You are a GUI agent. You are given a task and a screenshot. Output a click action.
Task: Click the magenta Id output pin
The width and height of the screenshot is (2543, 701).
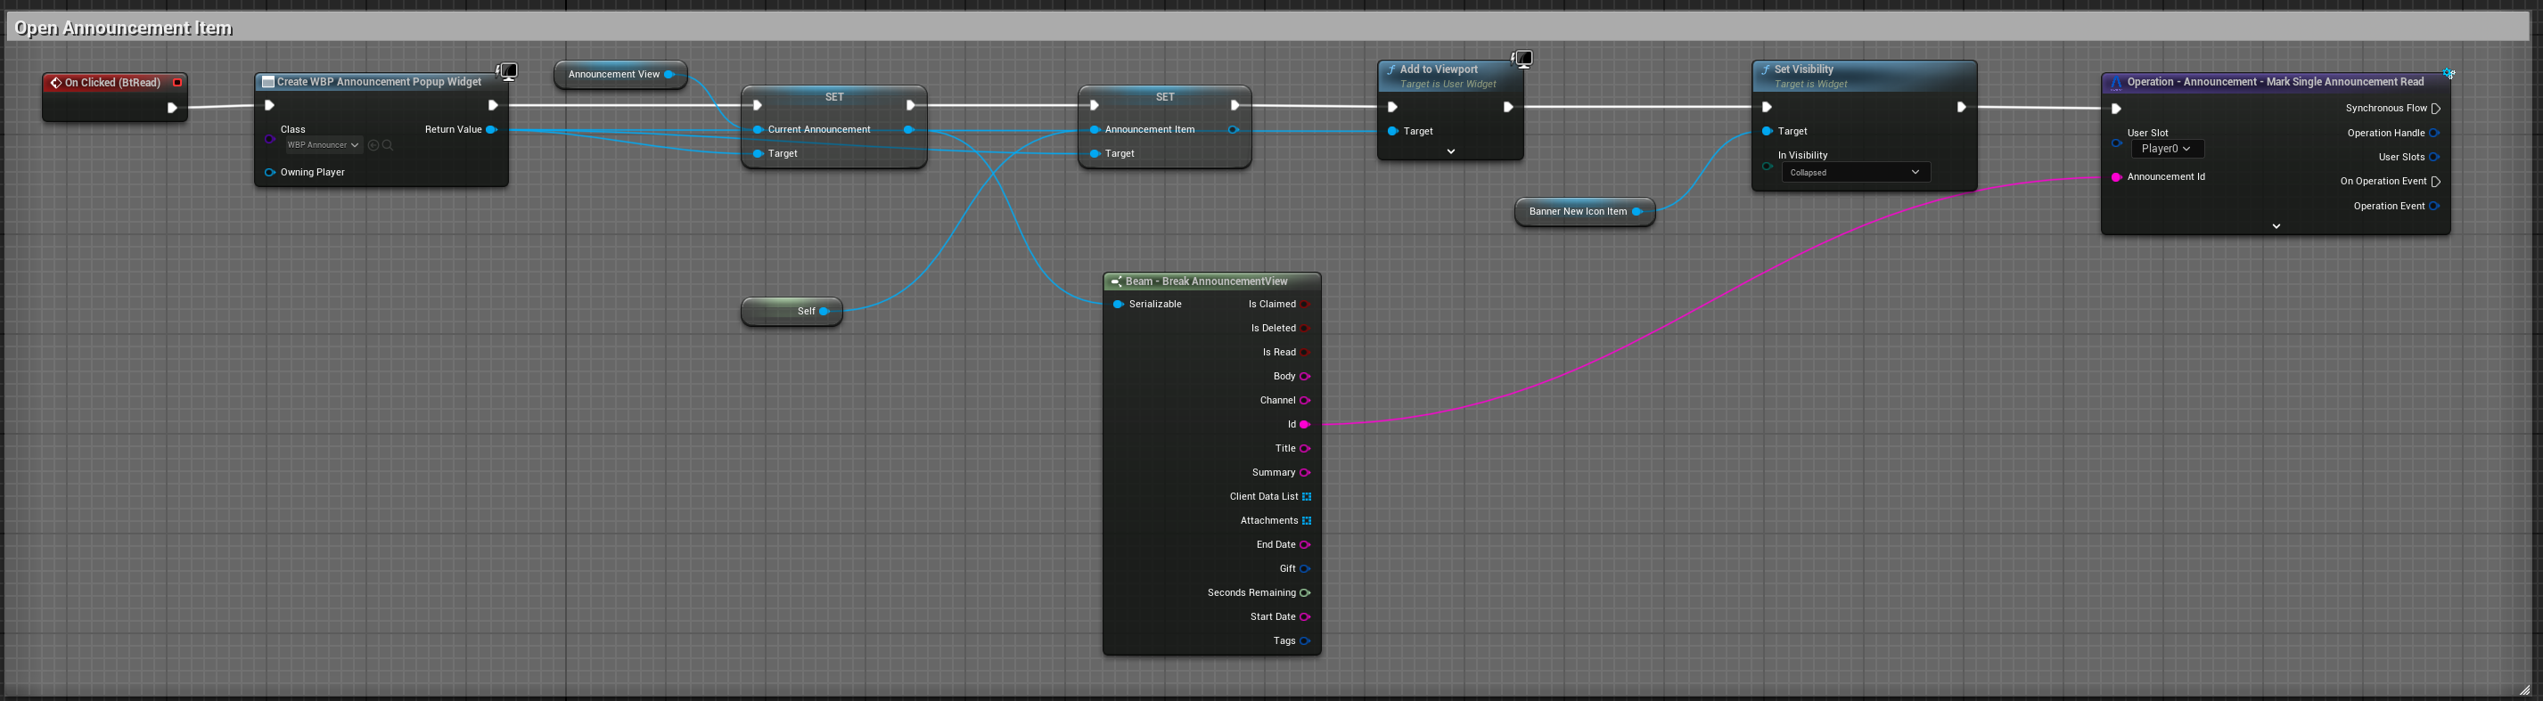[1304, 425]
